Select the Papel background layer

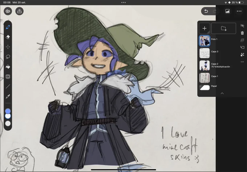205,88
